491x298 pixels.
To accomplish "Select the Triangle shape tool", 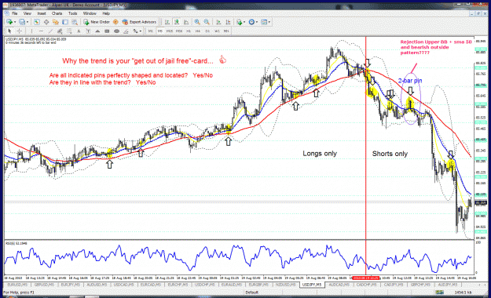I will [97, 31].
